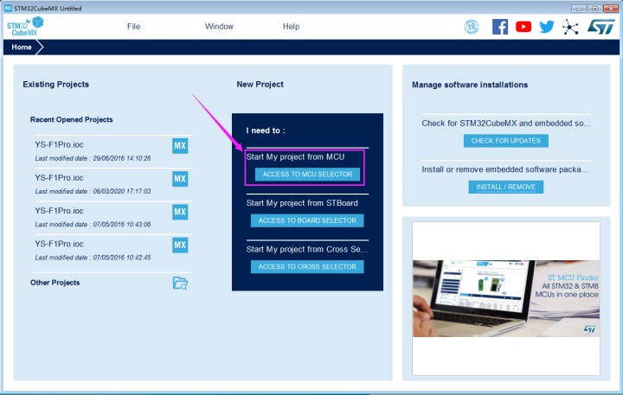Maximize the STM32CubeMX window
This screenshot has height=395, width=623.
[x=594, y=9]
